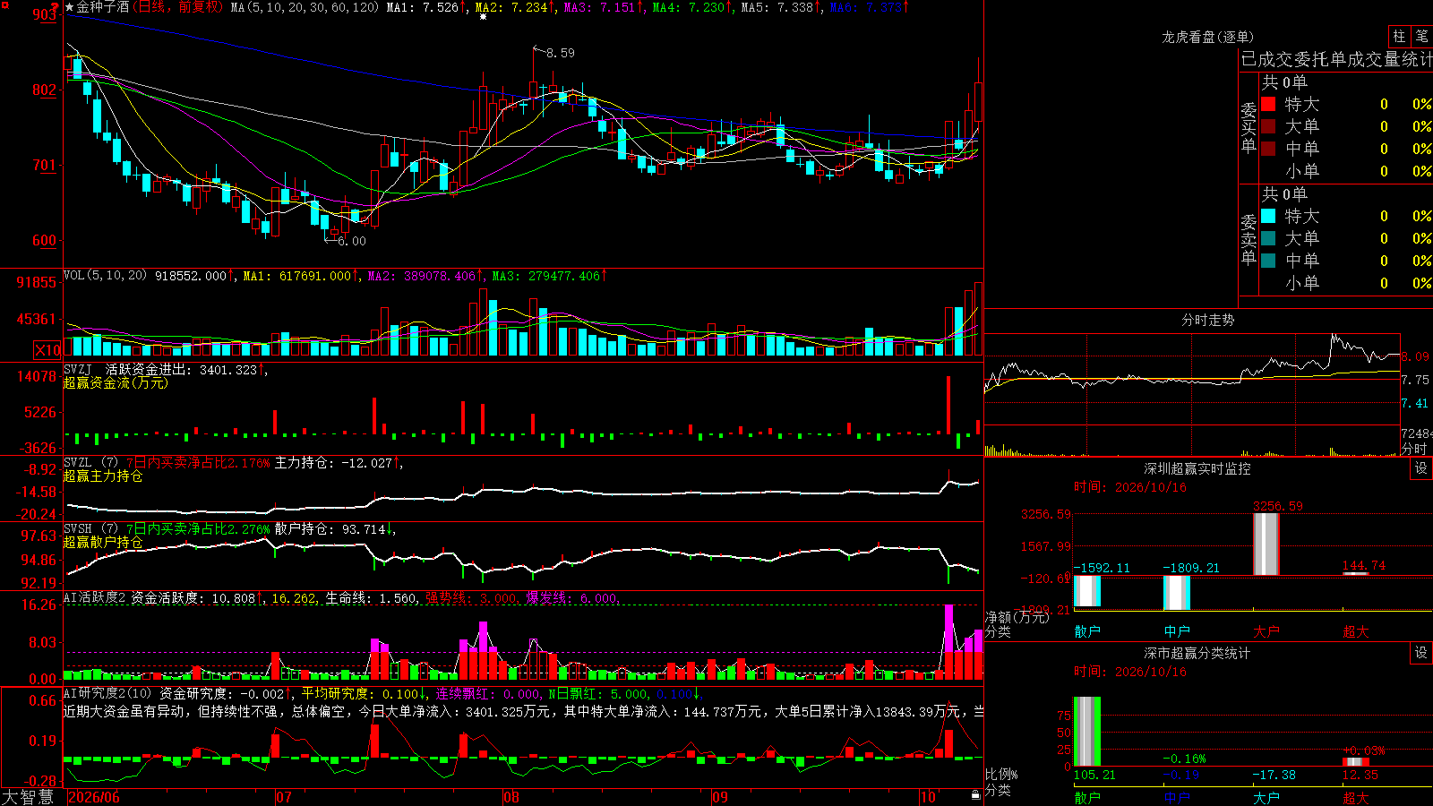Select the MA(5,10,20,30,60,120) indicator label
This screenshot has width=1433, height=806.
pos(305,7)
